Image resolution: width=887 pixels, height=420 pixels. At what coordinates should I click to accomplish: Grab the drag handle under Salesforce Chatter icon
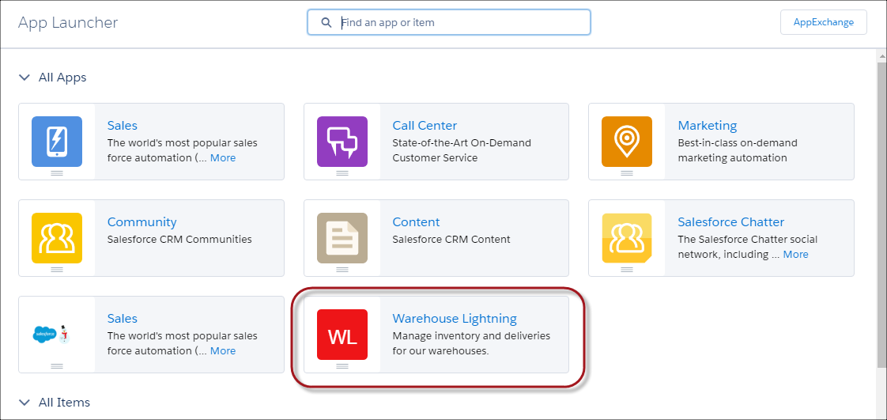[627, 270]
